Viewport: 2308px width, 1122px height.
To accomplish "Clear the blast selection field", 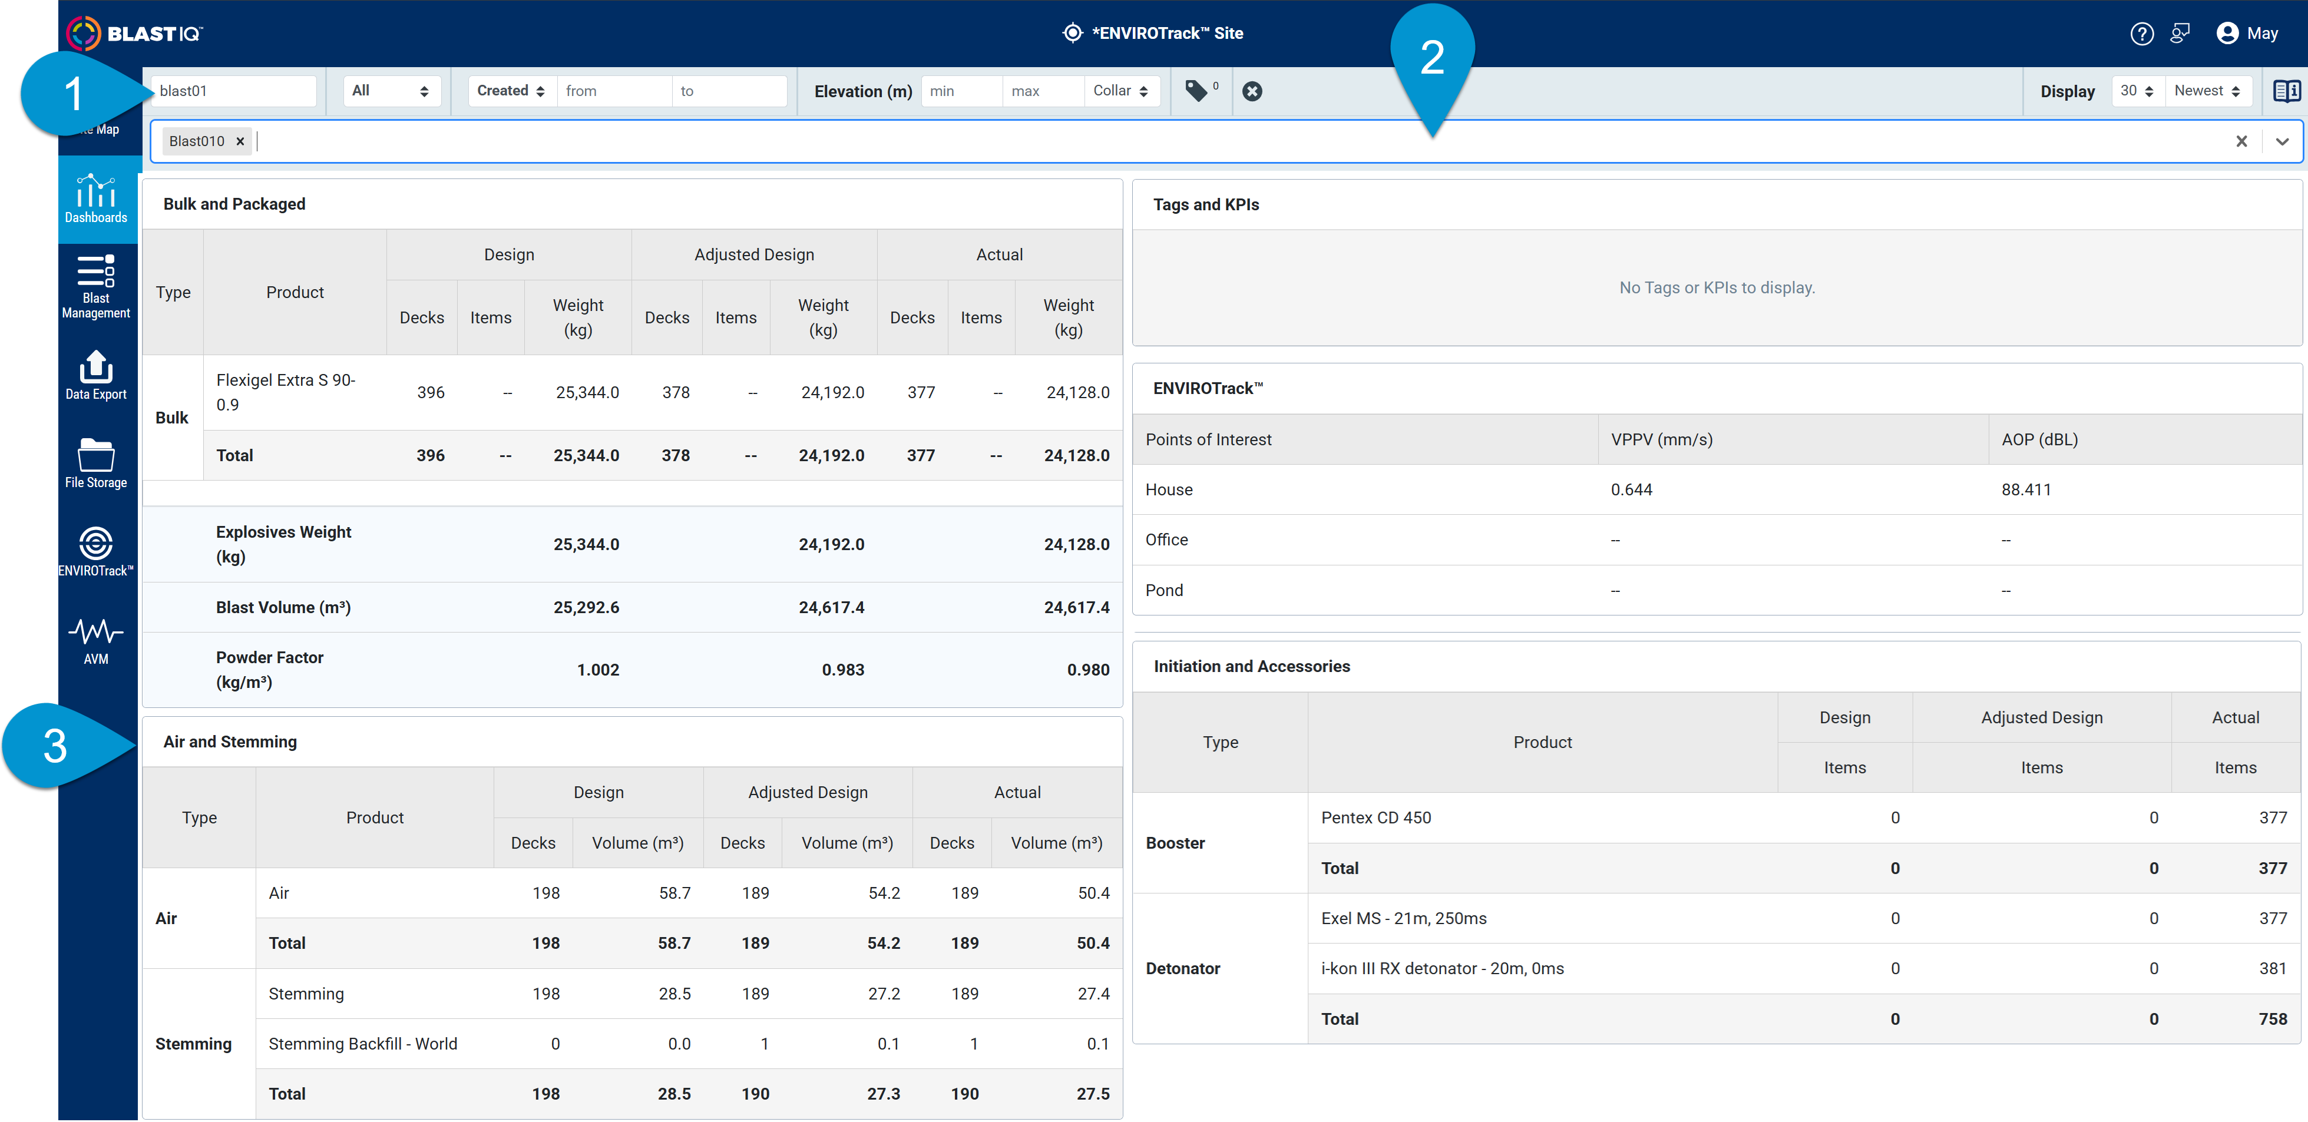I will point(2241,141).
